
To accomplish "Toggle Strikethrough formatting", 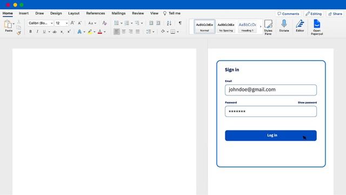I will 55,32.
